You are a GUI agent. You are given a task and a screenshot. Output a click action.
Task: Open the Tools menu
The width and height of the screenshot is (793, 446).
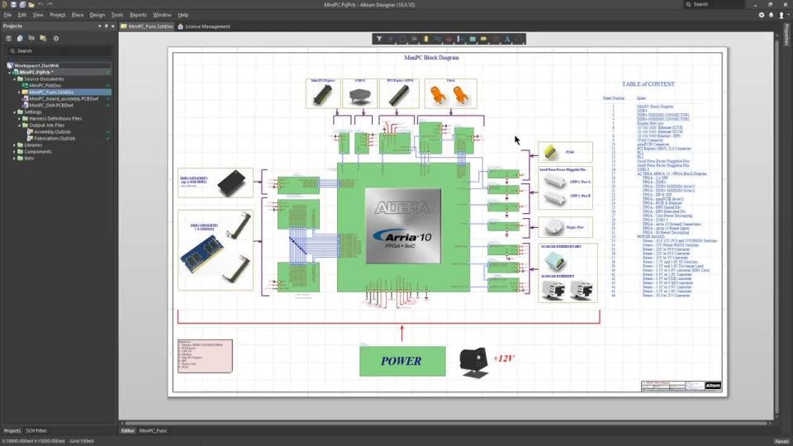pos(116,15)
